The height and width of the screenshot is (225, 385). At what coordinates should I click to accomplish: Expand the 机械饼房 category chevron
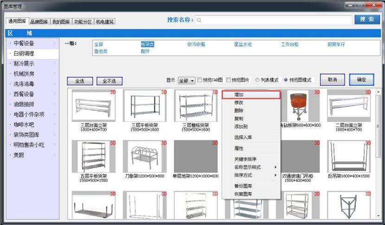click(x=55, y=74)
